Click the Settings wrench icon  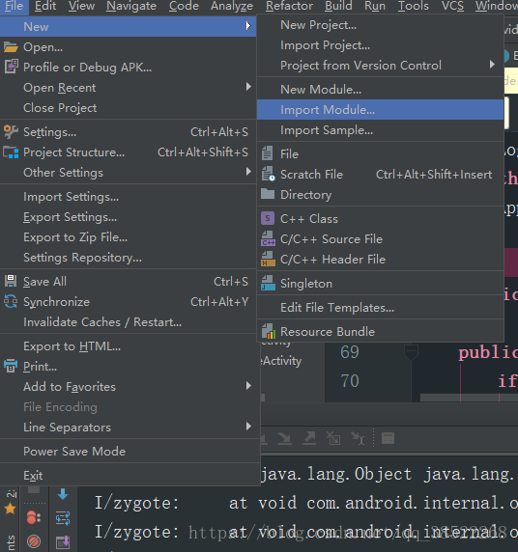coord(11,131)
